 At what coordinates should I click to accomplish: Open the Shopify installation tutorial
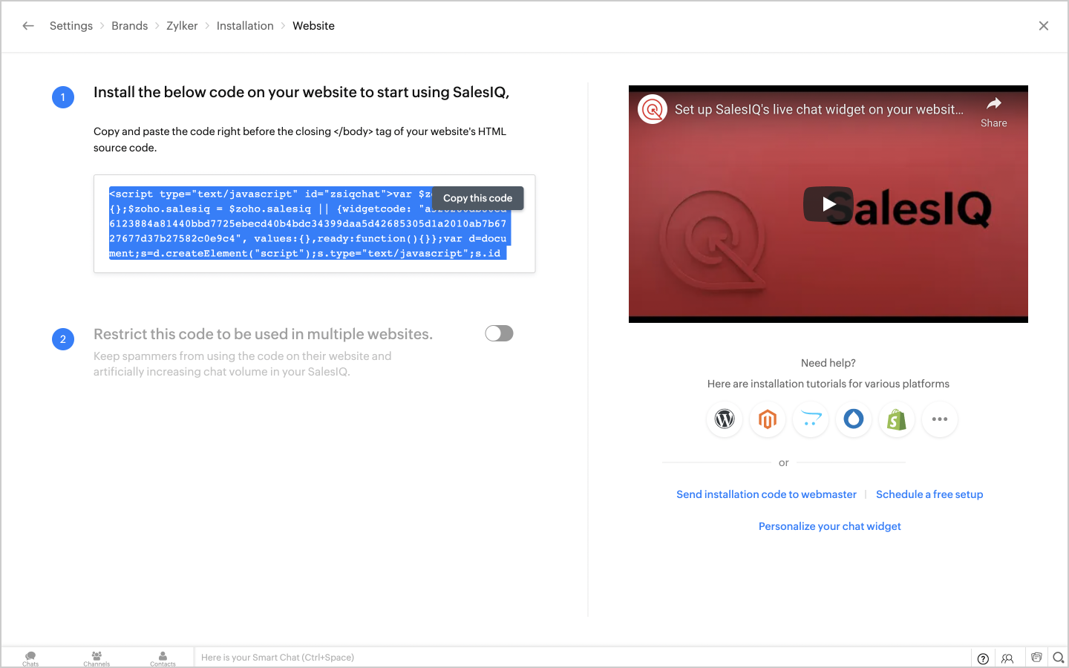tap(897, 419)
